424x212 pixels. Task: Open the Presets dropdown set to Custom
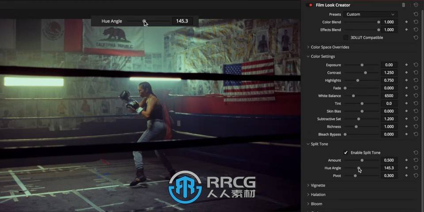click(x=370, y=14)
